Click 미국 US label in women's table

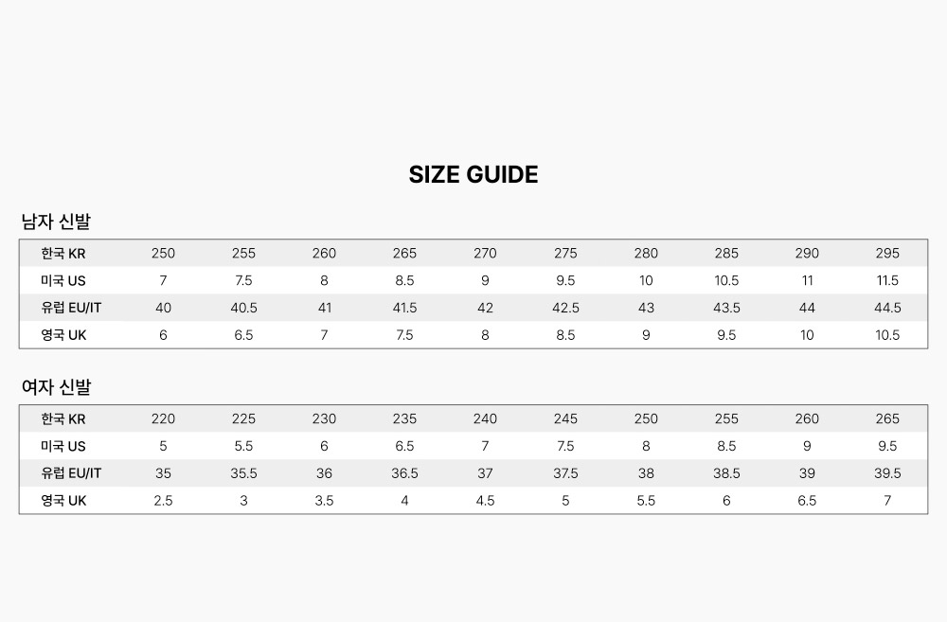[x=63, y=446]
